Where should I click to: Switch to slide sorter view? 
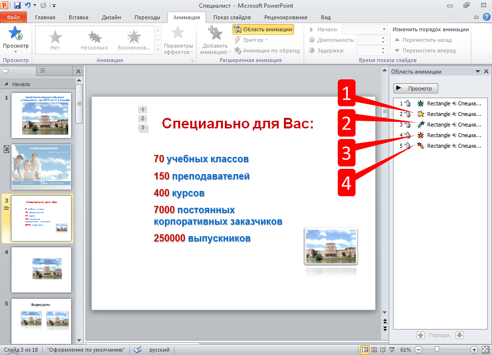point(374,350)
